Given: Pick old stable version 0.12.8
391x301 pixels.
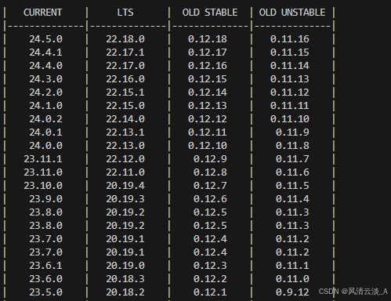Looking at the screenshot, I should (210, 172).
